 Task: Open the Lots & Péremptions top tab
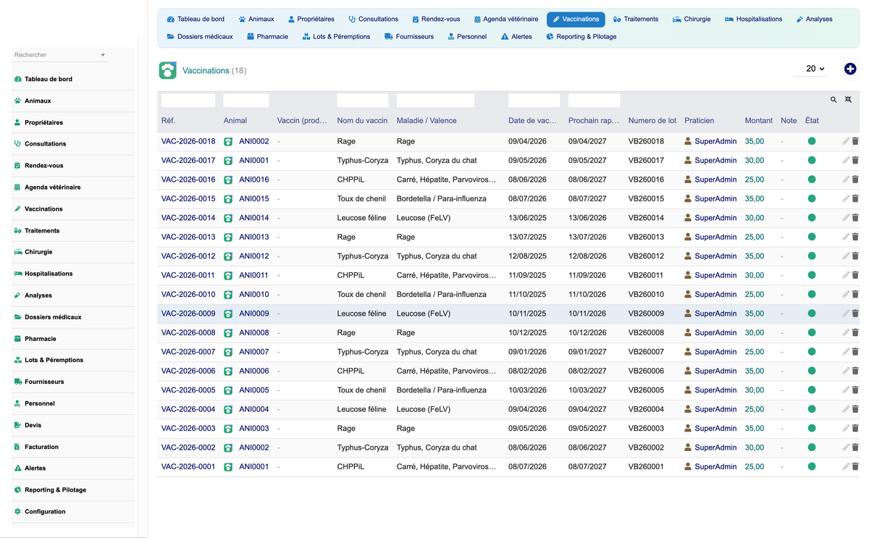(337, 36)
